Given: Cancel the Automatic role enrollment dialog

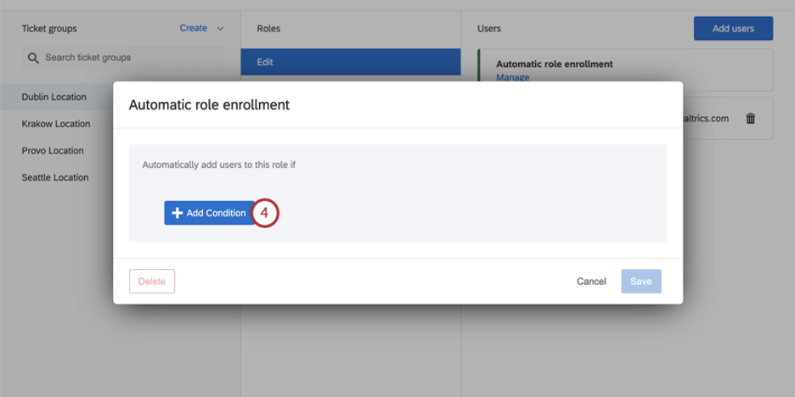Looking at the screenshot, I should click(x=591, y=282).
